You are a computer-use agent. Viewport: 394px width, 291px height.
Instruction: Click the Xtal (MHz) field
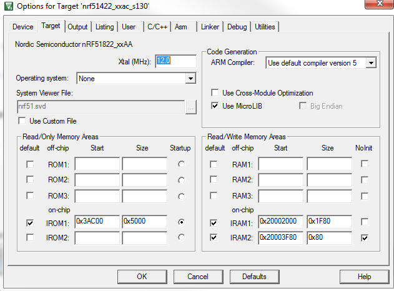point(175,61)
